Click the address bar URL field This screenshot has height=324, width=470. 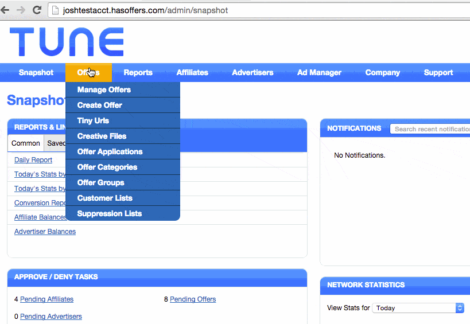coord(259,10)
